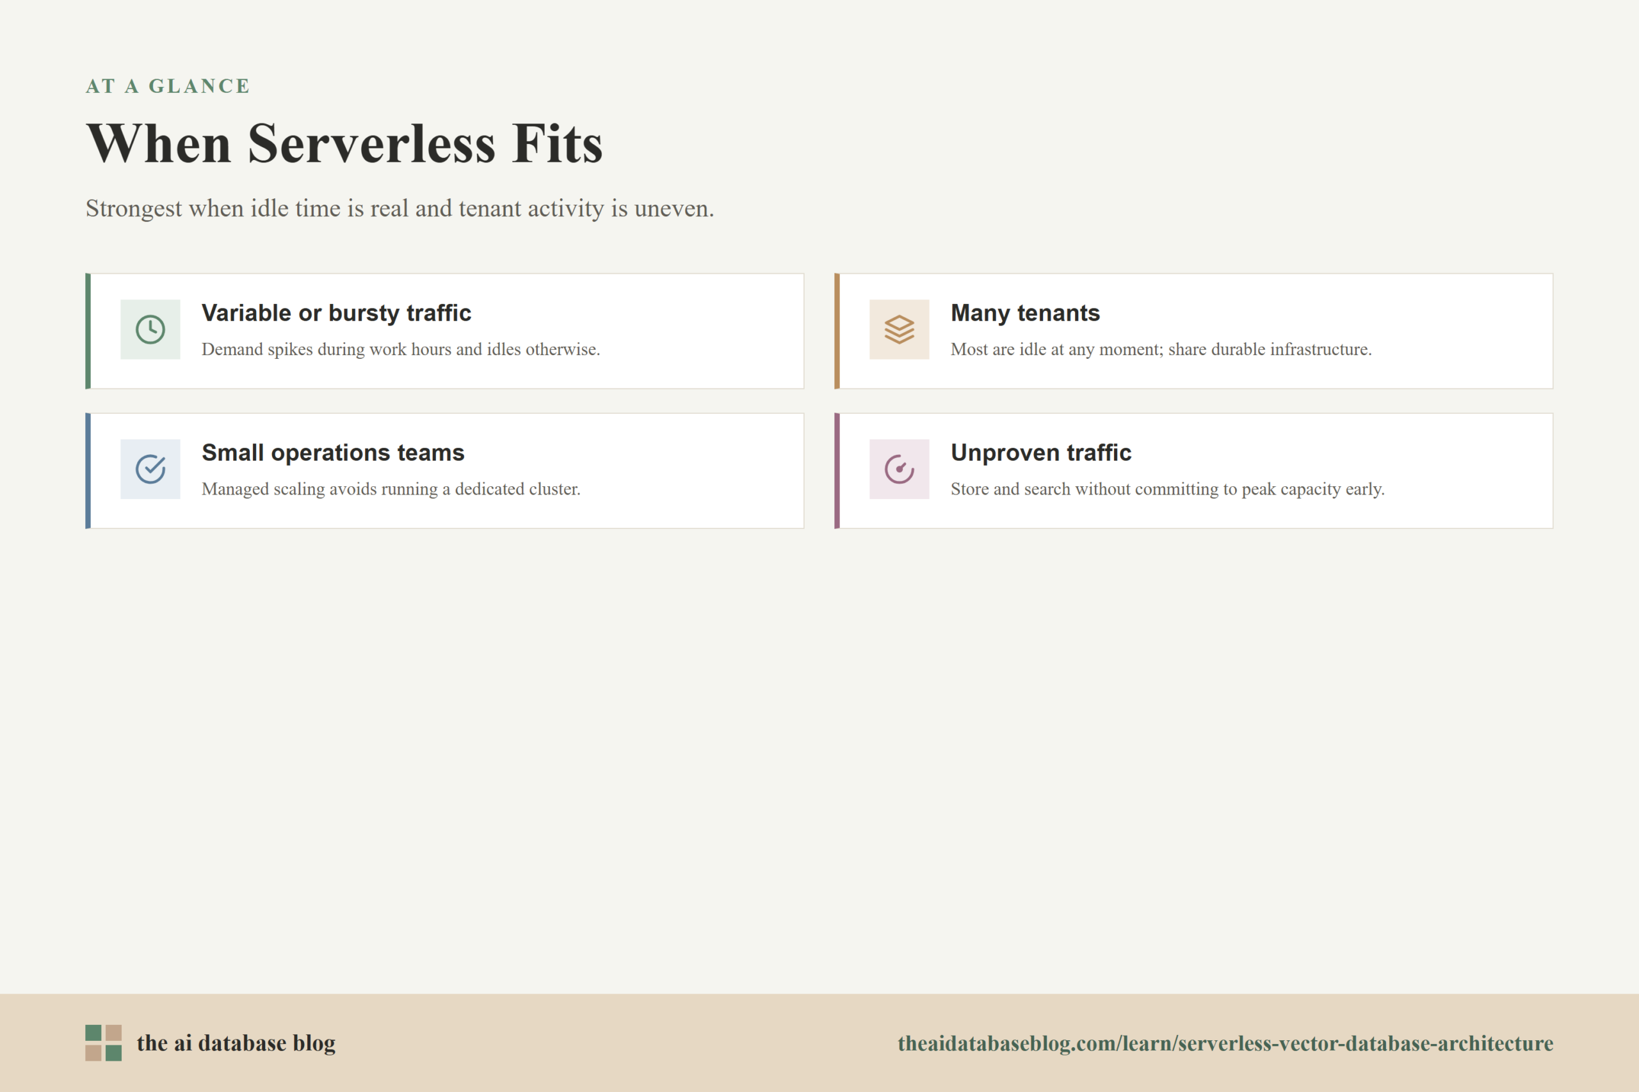Click the four-square blog logo in footer
This screenshot has height=1092, width=1639.
coord(103,1043)
